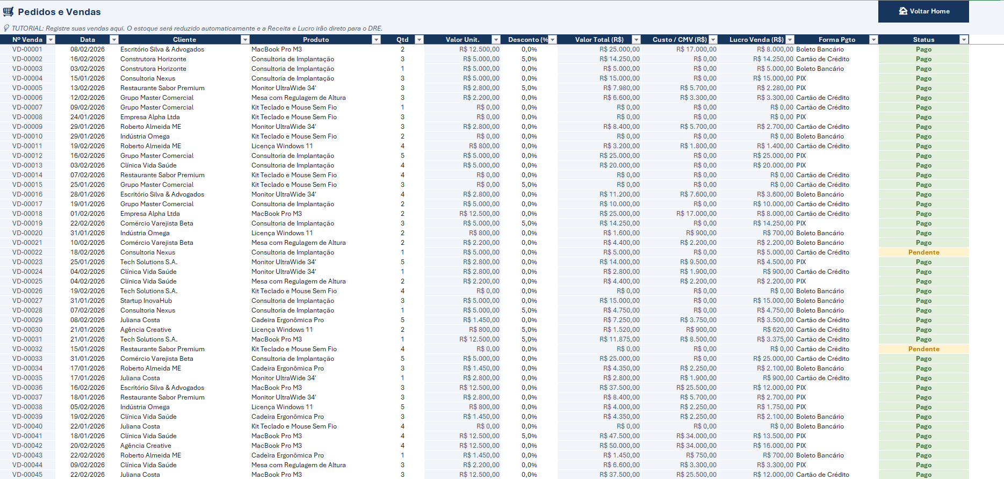Select the Cliente header cell
The width and height of the screenshot is (1004, 479).
click(184, 40)
